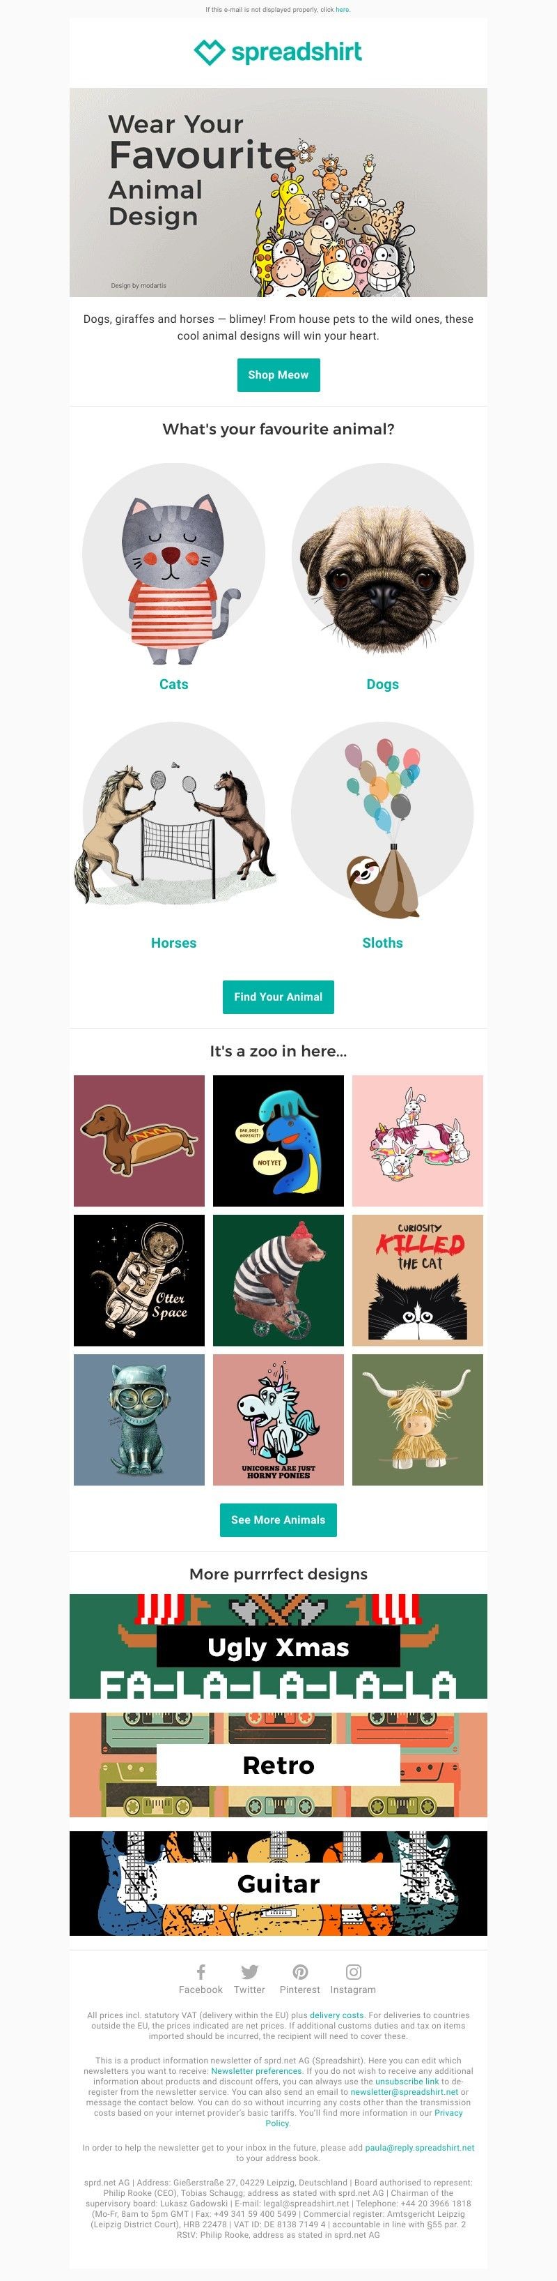Click the Curiosity Killed the Cat design
This screenshot has width=557, height=2281.
pyautogui.click(x=417, y=1280)
